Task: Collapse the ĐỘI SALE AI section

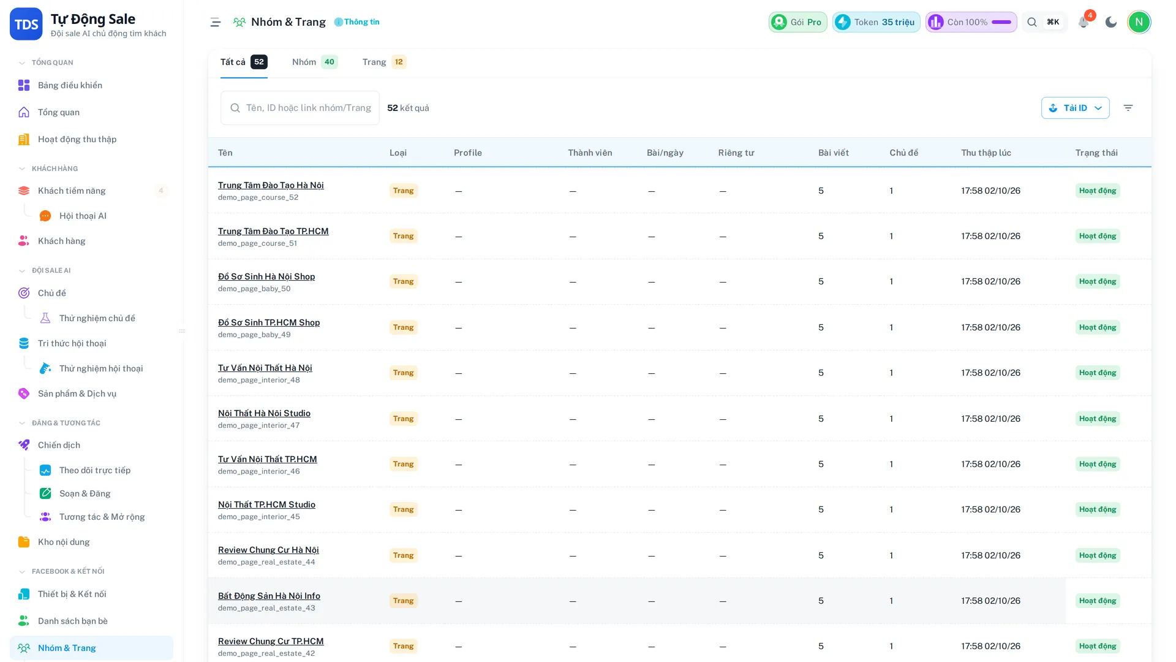Action: point(45,270)
